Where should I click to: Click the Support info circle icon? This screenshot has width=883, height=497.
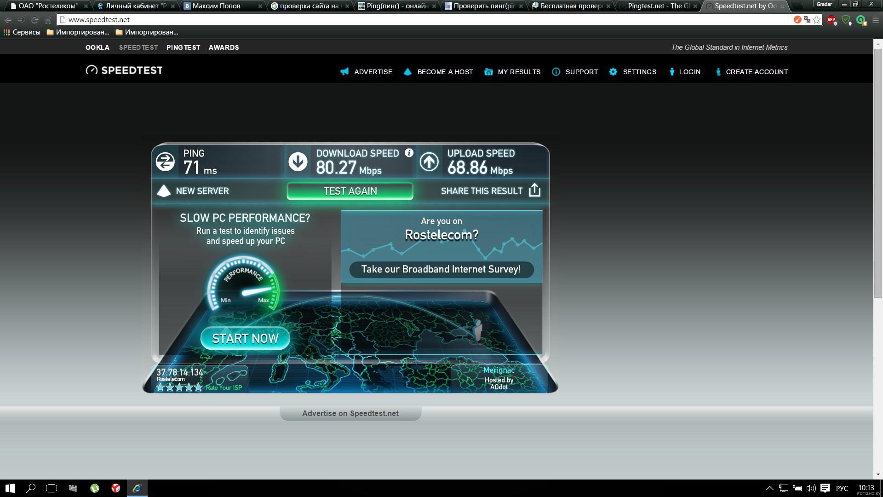[556, 72]
